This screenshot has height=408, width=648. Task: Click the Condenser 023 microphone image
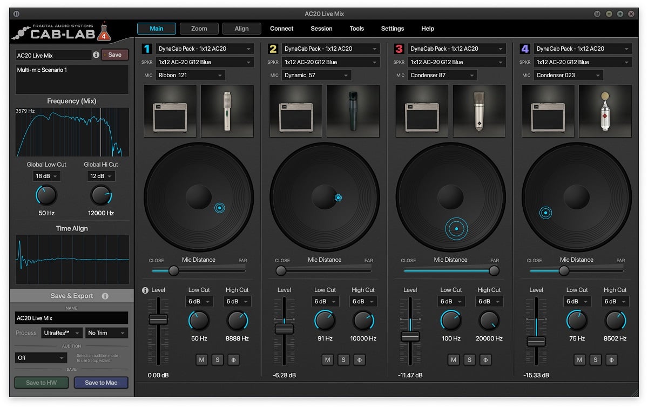pos(605,111)
